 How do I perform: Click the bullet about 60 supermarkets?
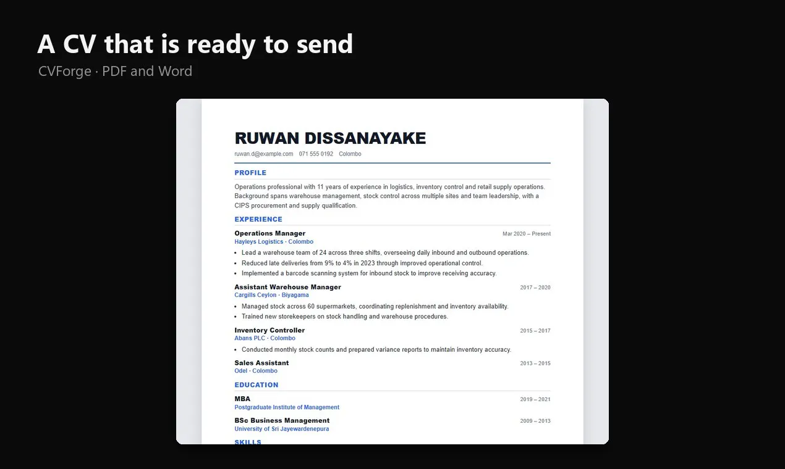[x=375, y=306]
